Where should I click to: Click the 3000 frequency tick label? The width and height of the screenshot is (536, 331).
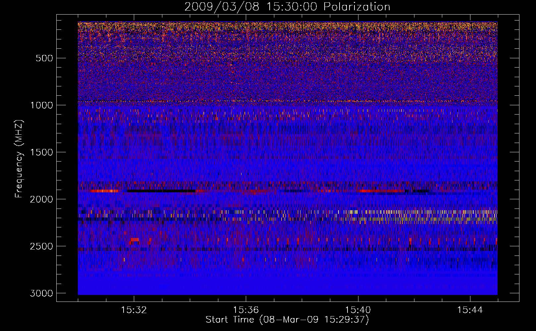coord(41,293)
